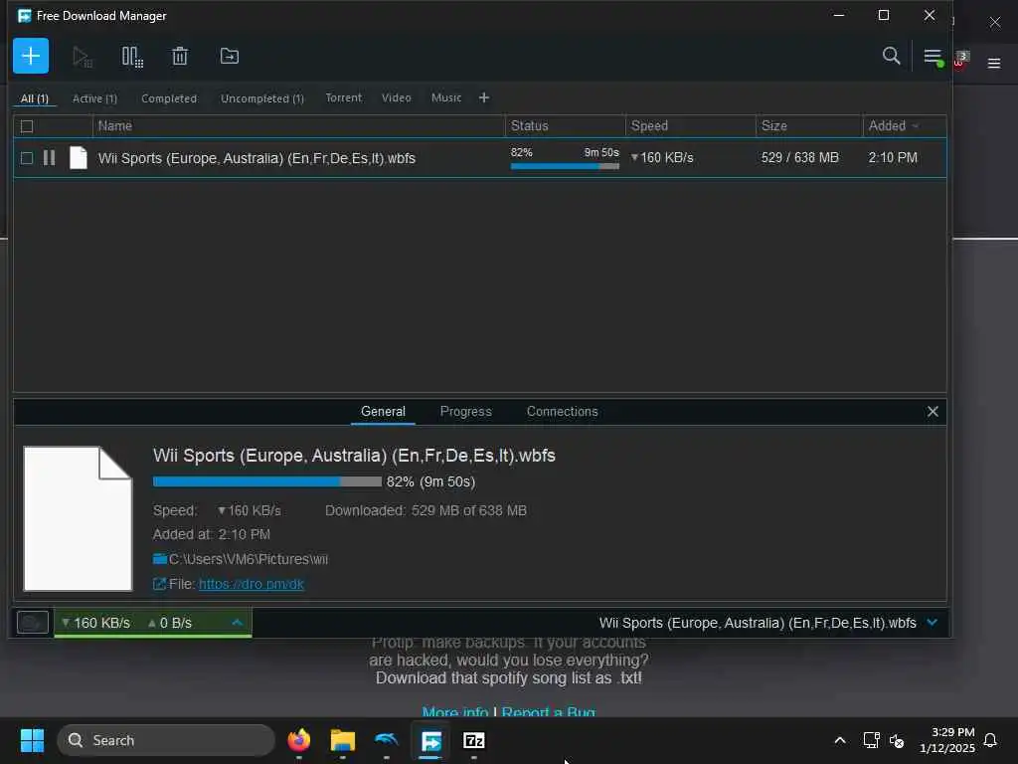Click the Windows taskbar search box
The height and width of the screenshot is (764, 1018).
pos(166,740)
